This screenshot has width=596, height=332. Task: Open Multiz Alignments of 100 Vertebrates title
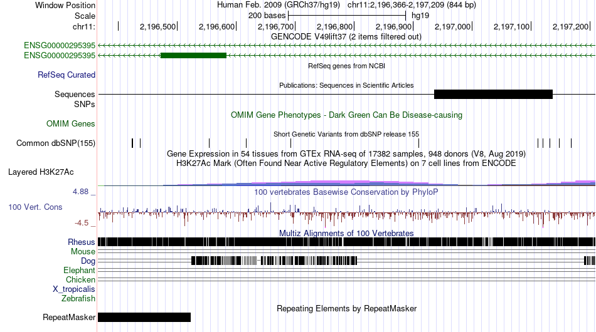click(x=346, y=234)
